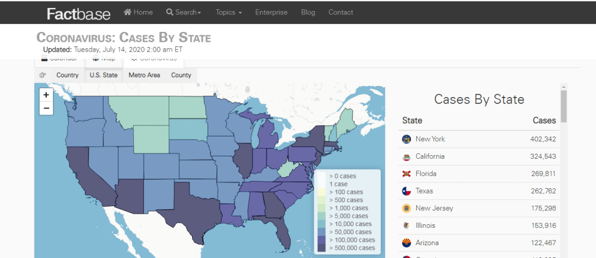This screenshot has height=258, width=596.
Task: Click the California flag icon
Action: [x=406, y=156]
